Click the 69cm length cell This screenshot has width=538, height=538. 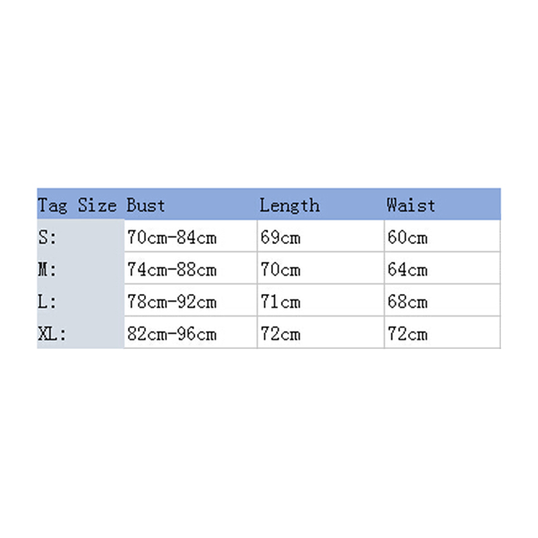click(x=280, y=237)
